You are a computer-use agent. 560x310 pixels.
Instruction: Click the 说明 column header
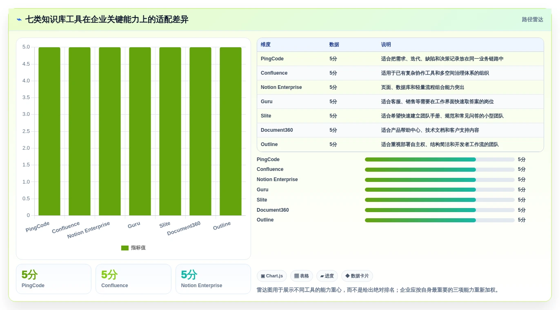click(x=386, y=45)
